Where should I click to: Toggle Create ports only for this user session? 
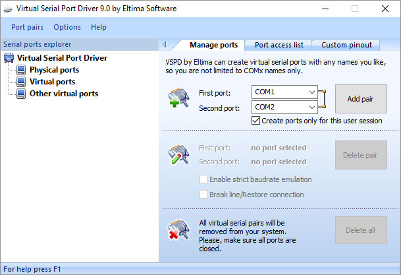(255, 120)
